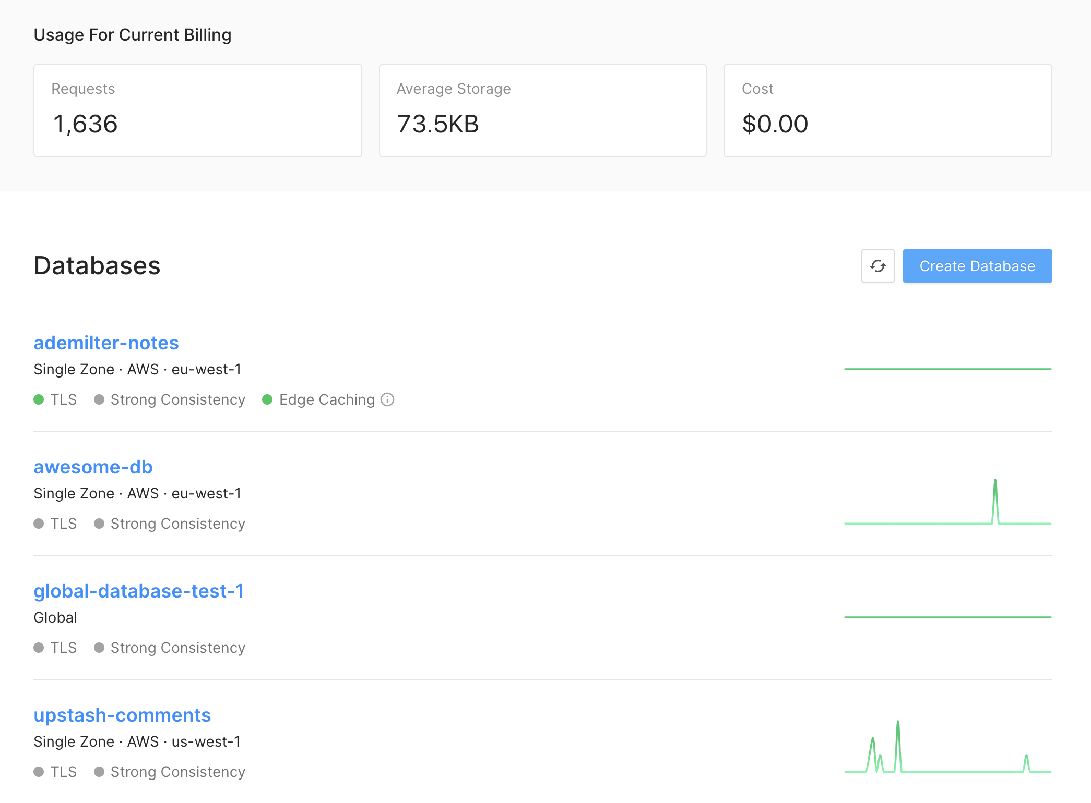Click the gray TLS dot for awesome-db
This screenshot has height=803, width=1091.
pyautogui.click(x=39, y=524)
